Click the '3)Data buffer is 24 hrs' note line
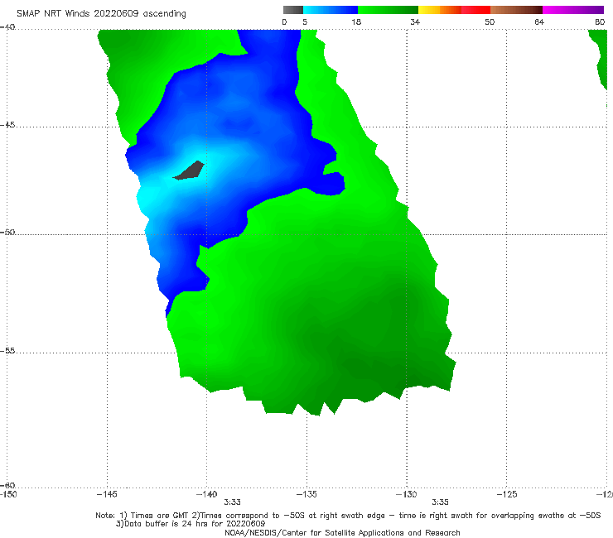613x538 pixels. click(191, 524)
